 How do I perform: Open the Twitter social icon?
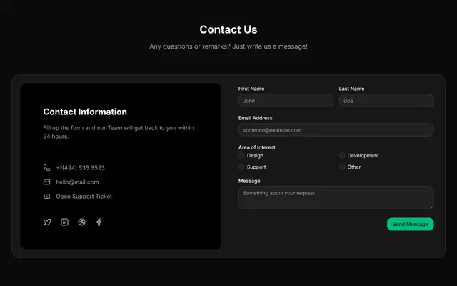[x=47, y=222]
